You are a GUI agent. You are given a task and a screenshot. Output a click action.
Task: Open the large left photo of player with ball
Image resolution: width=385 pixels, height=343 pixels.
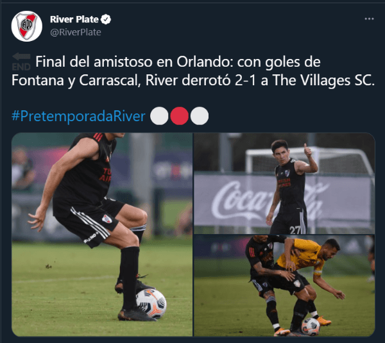point(102,235)
